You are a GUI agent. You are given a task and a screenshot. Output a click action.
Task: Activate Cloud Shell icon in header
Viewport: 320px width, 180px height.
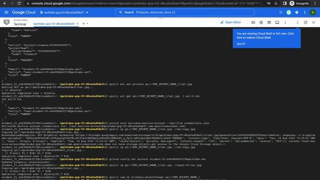coord(280,12)
